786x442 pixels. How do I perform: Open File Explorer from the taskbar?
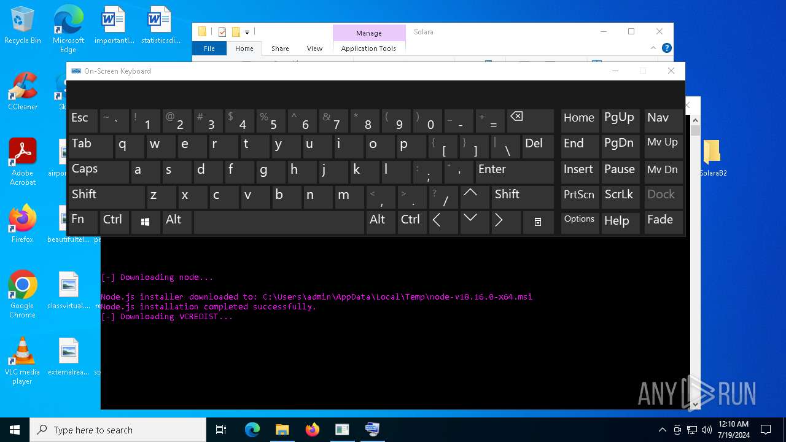(x=282, y=430)
